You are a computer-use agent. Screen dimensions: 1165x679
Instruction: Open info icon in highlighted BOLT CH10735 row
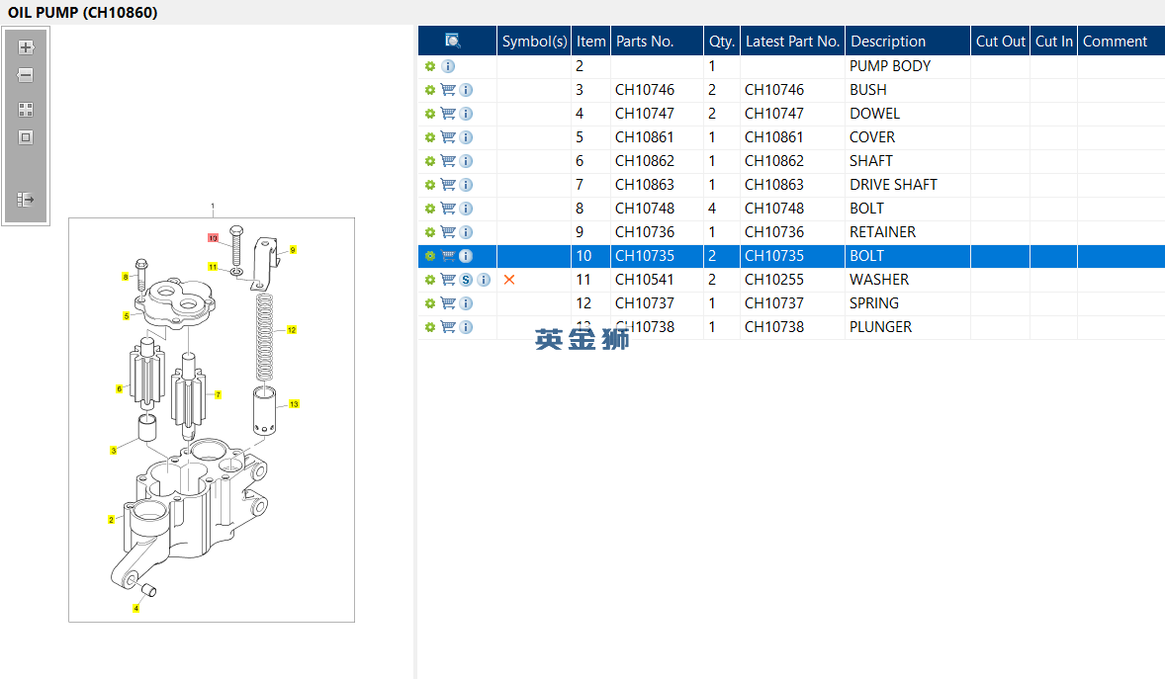click(466, 256)
